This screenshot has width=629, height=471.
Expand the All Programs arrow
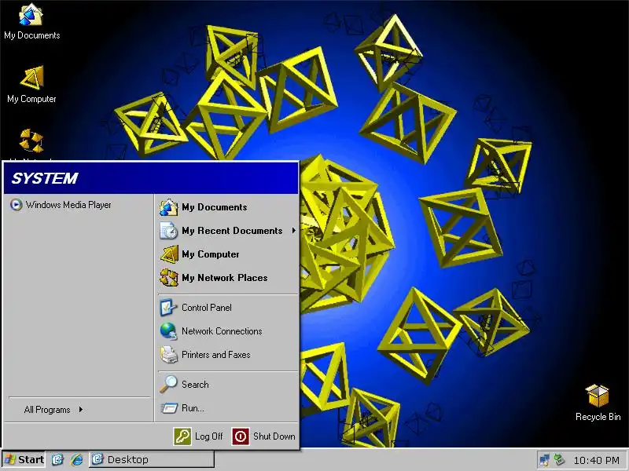(x=81, y=409)
